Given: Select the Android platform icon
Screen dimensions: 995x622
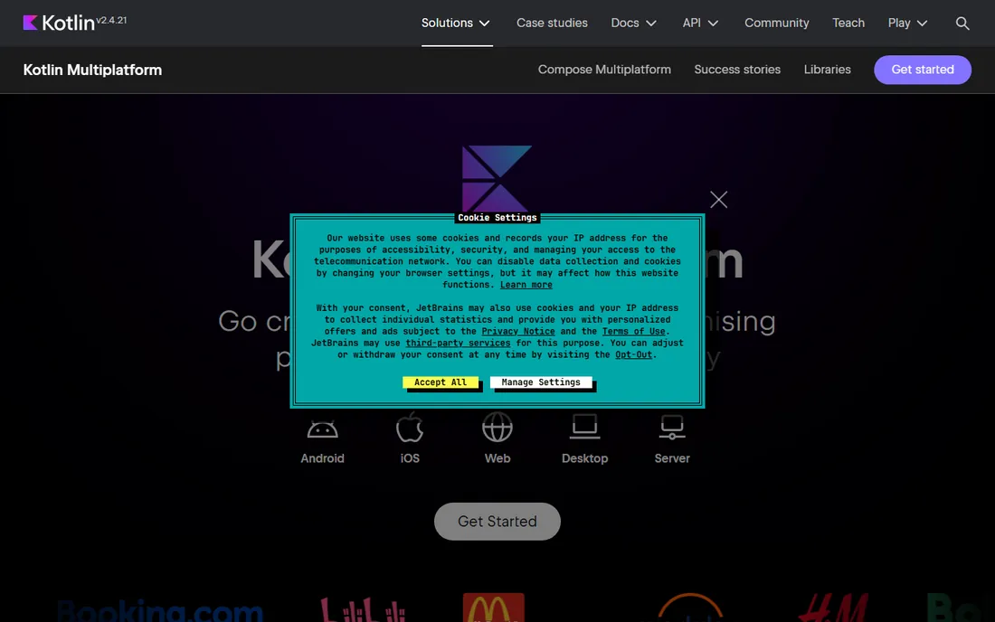Looking at the screenshot, I should point(322,429).
